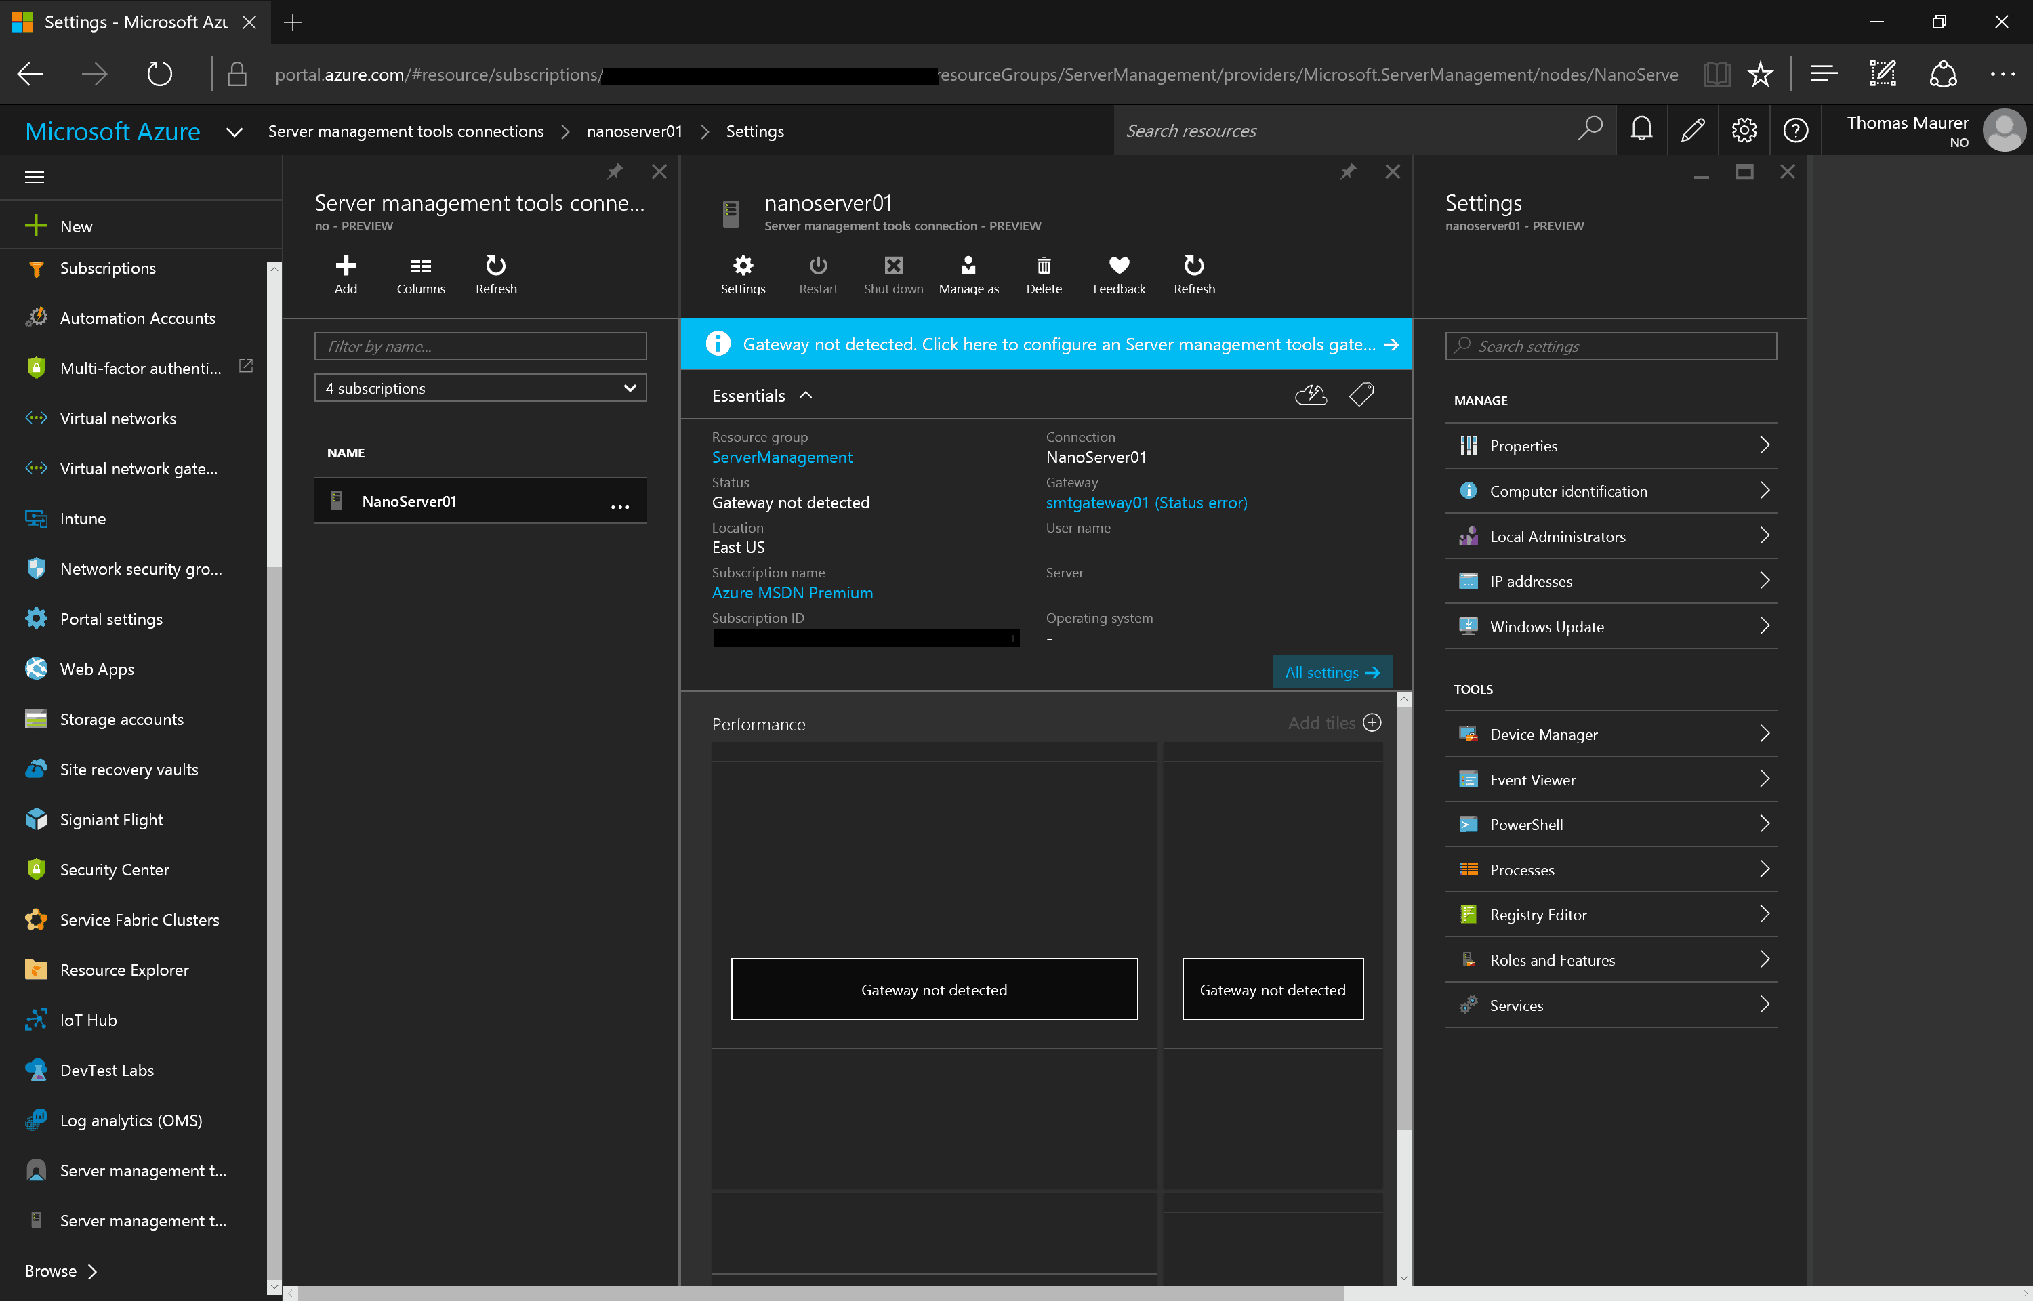Open the ServerManagement resource group
The height and width of the screenshot is (1301, 2033).
[x=781, y=457]
